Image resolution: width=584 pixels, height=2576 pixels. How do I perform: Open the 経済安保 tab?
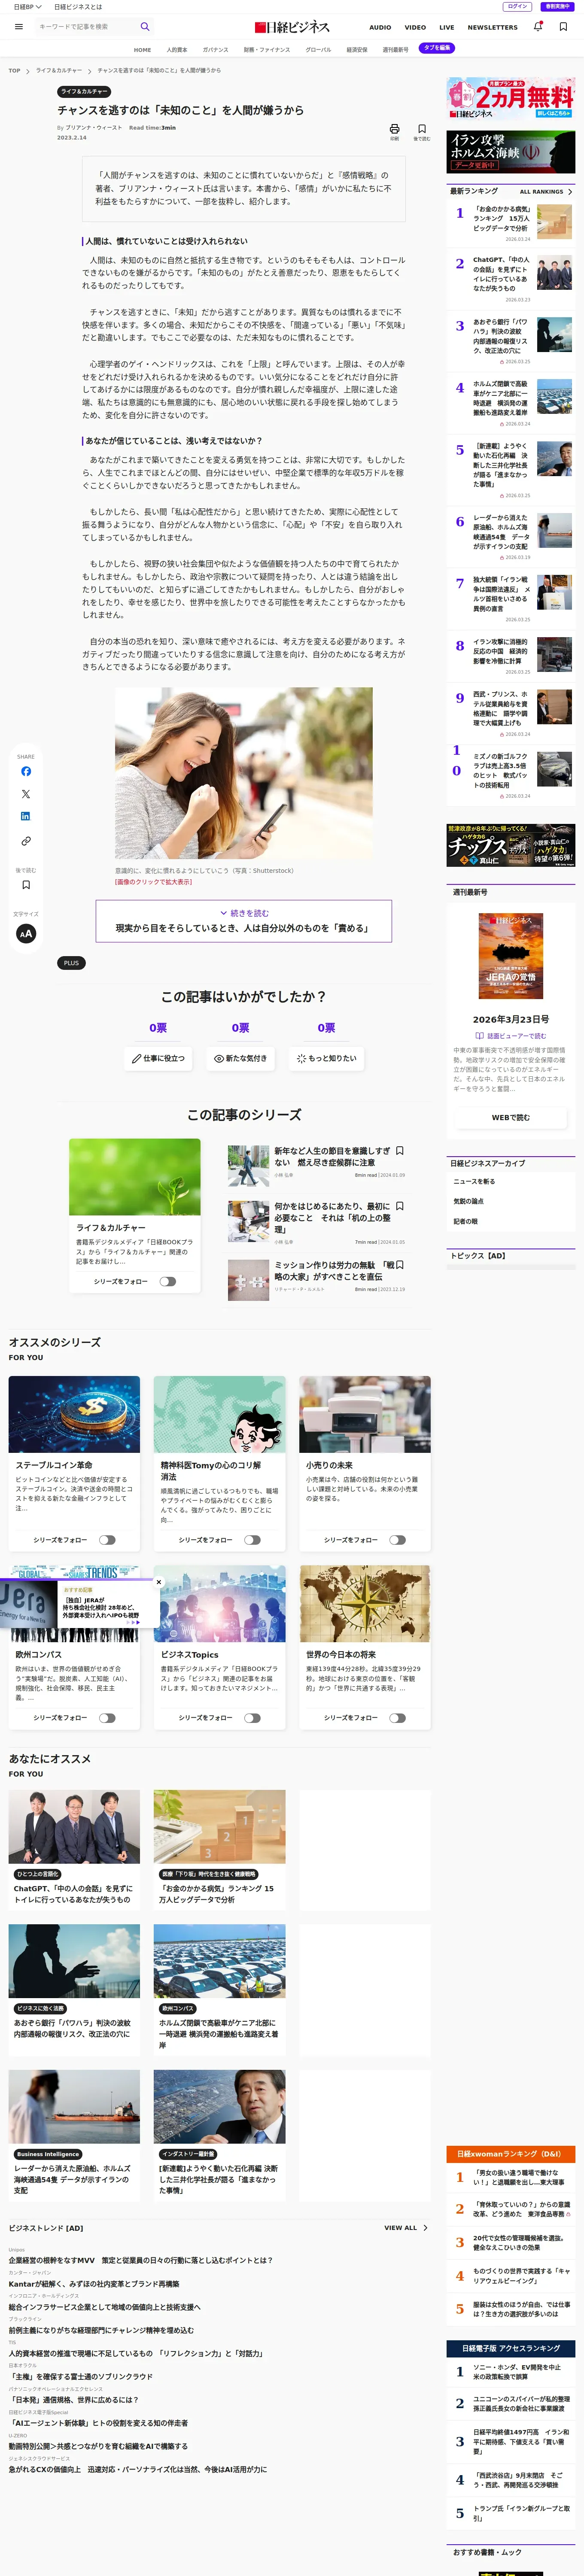click(357, 49)
